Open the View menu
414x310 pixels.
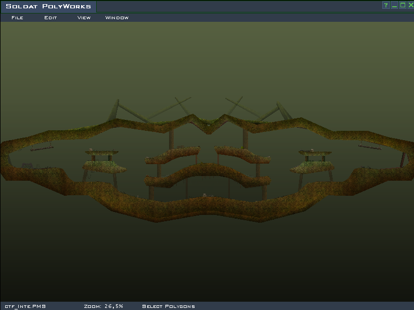coord(84,18)
